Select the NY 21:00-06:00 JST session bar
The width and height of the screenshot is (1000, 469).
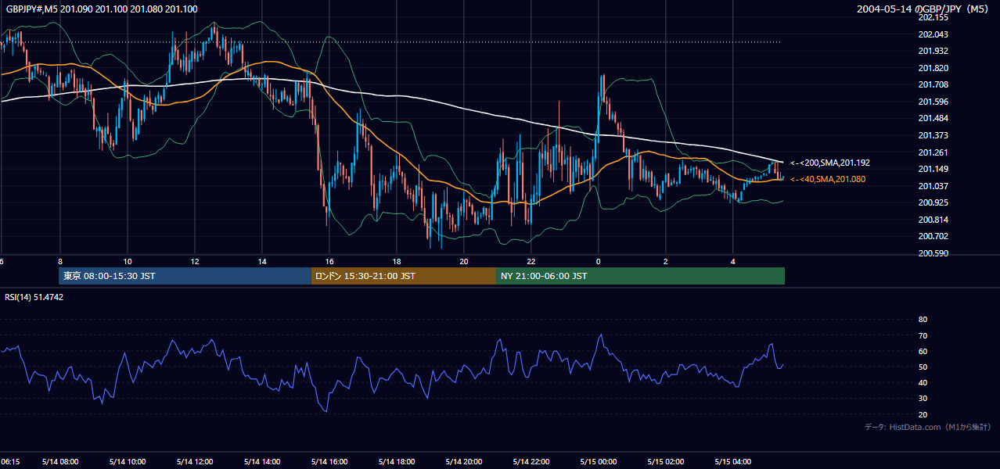640,276
